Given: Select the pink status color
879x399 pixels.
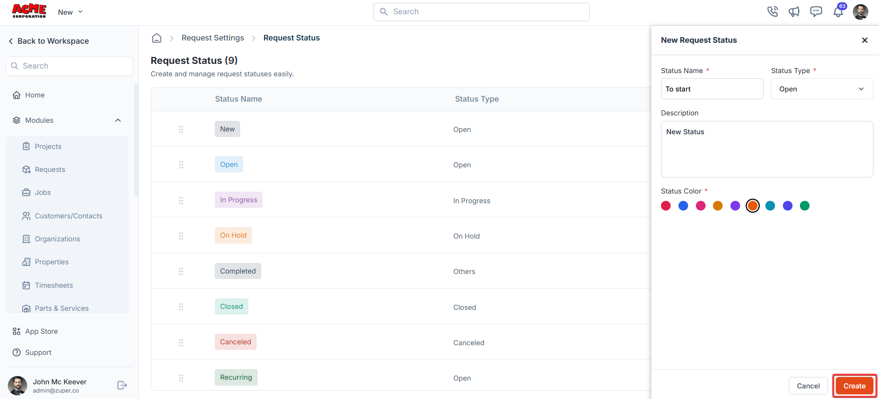Looking at the screenshot, I should tap(701, 206).
